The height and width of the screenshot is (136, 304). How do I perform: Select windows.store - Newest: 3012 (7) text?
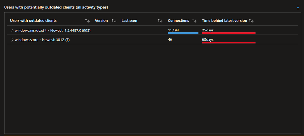point(42,40)
